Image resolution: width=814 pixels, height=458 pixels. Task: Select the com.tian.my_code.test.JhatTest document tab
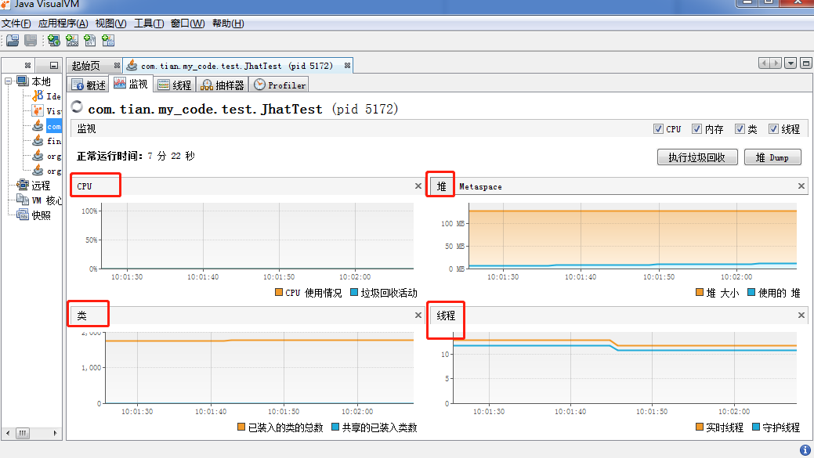tap(237, 66)
